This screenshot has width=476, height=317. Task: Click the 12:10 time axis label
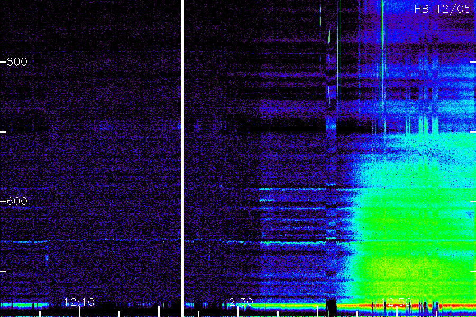pyautogui.click(x=79, y=302)
